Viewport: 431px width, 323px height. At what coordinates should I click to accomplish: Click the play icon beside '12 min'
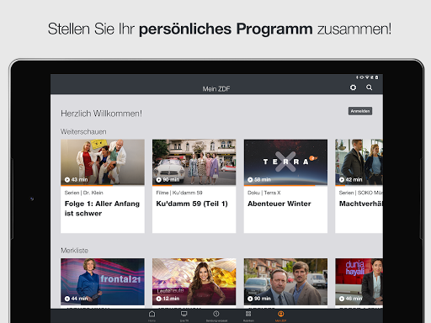click(159, 299)
